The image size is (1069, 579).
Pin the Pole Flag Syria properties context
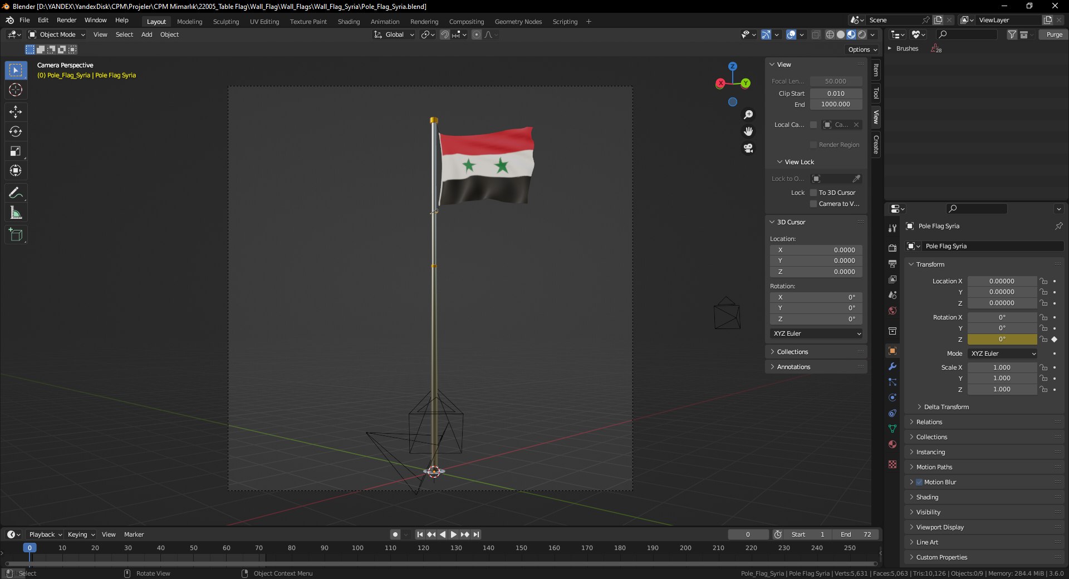click(x=1058, y=226)
